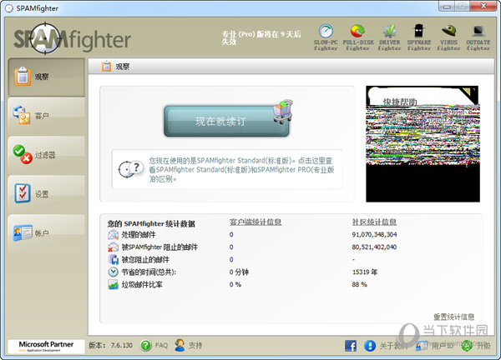Click the 被SPAMfighter阻止的邮件 row icon
This screenshot has height=360, width=501.
[x=113, y=247]
